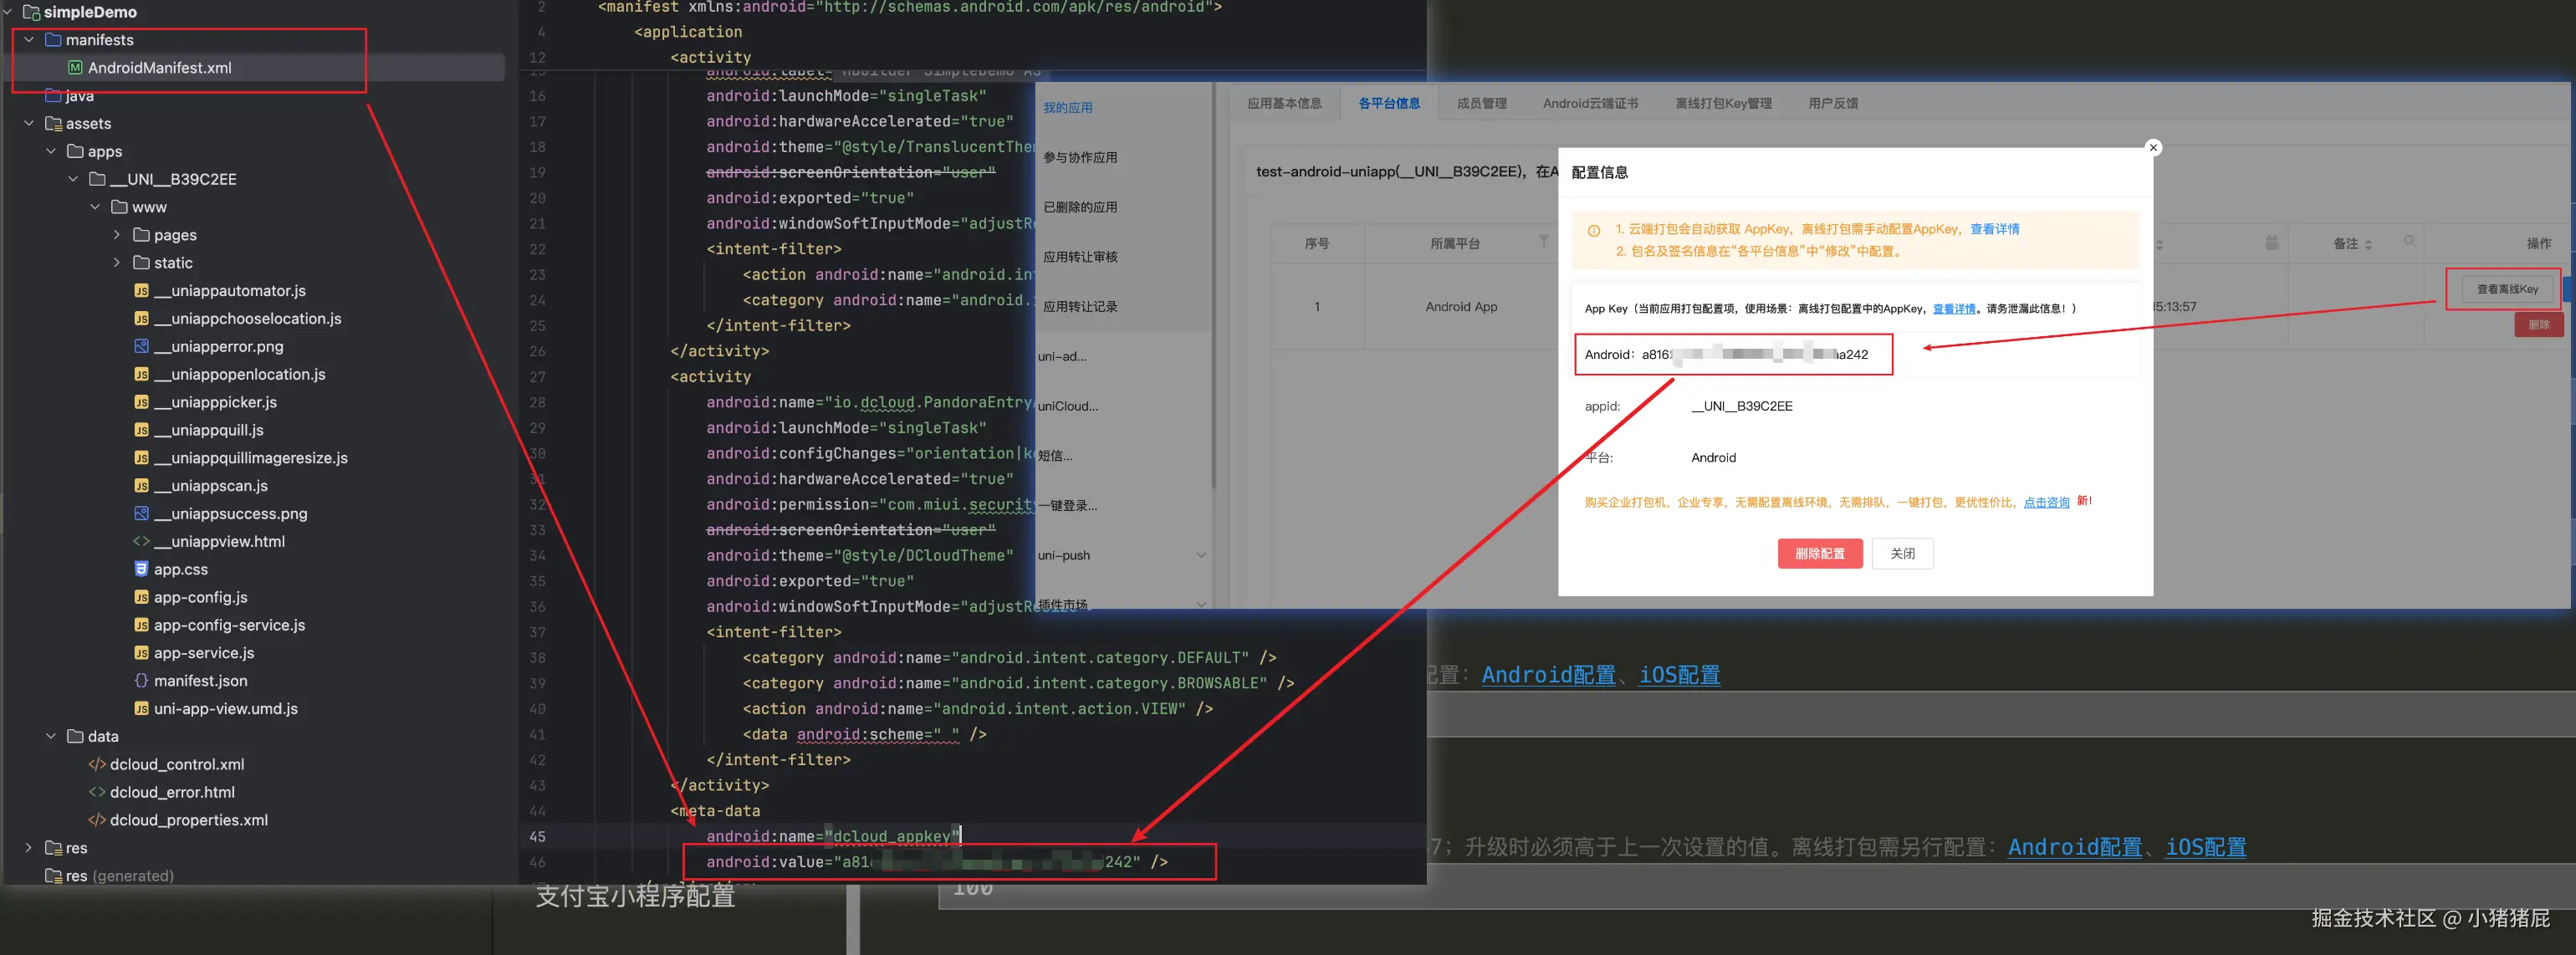The width and height of the screenshot is (2576, 955).
Task: Toggle sort order on the 备注 column
Action: point(2370,243)
